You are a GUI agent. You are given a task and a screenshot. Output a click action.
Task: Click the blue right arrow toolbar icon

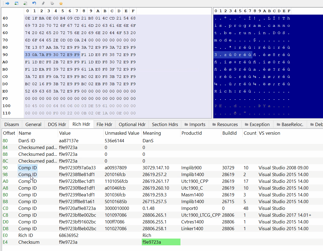pyautogui.click(x=7, y=4)
